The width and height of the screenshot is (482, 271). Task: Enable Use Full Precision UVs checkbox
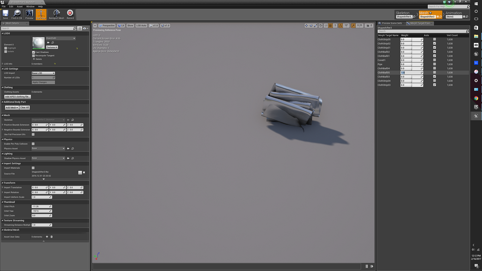[33, 134]
